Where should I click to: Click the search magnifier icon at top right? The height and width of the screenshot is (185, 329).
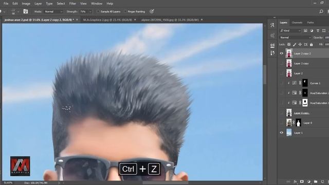click(321, 11)
